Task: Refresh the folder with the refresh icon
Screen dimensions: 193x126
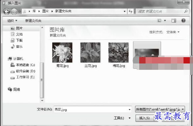Action: [131, 11]
